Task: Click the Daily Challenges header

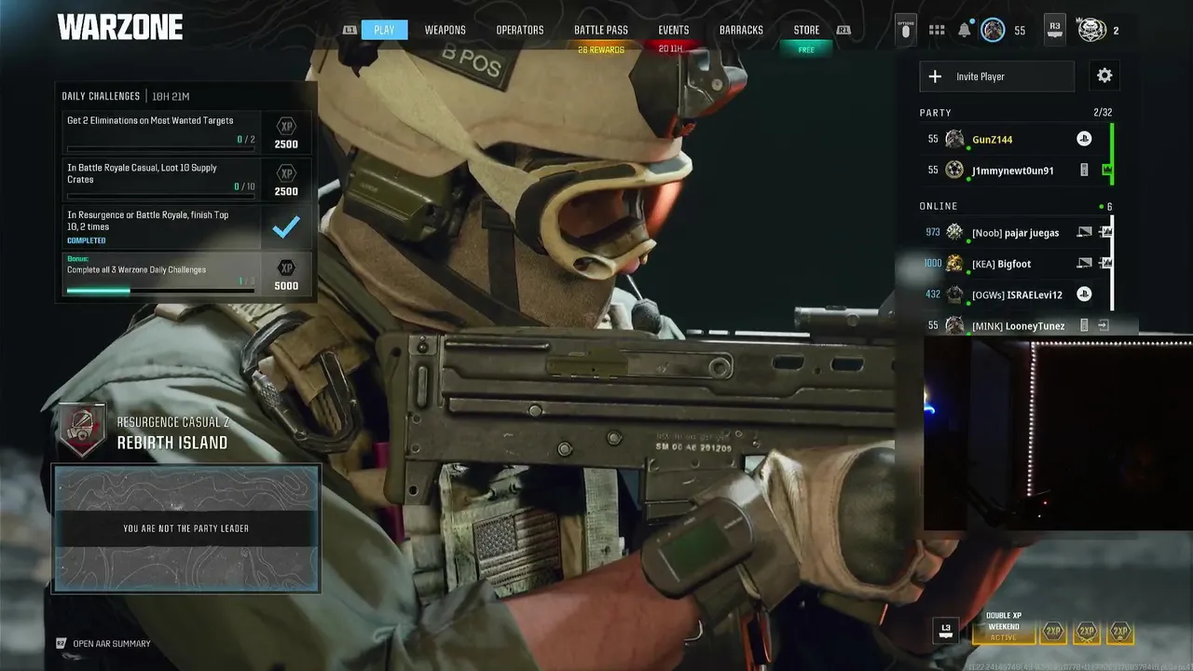Action: pyautogui.click(x=102, y=96)
